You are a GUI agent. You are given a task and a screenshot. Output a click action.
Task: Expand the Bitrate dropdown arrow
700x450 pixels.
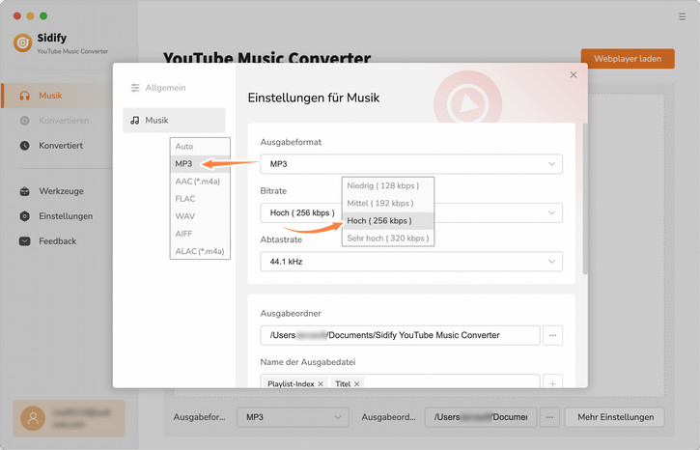tap(551, 213)
